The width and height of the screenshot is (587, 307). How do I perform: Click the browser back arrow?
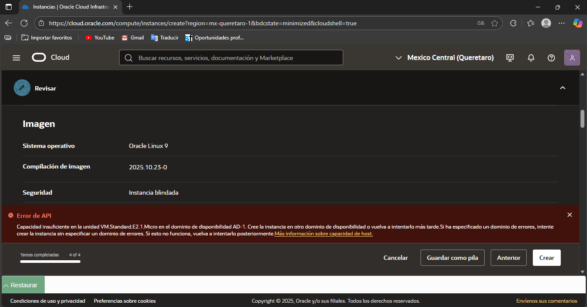click(x=9, y=23)
